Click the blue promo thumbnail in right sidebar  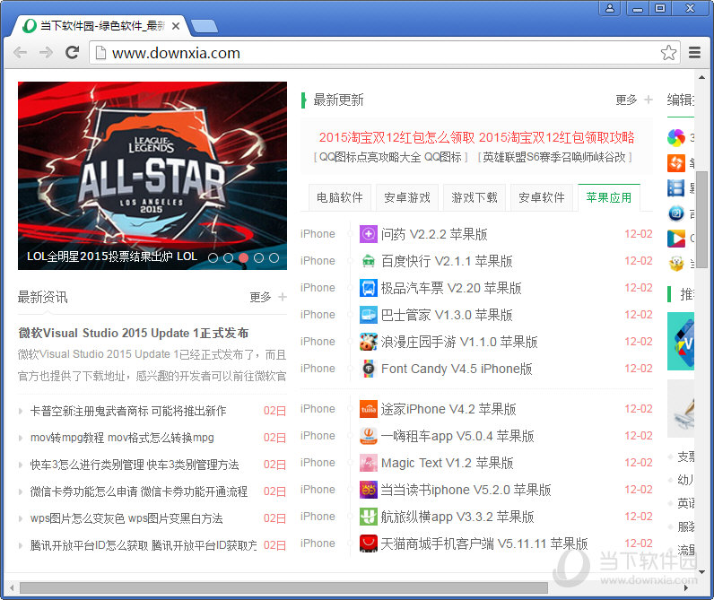point(681,342)
